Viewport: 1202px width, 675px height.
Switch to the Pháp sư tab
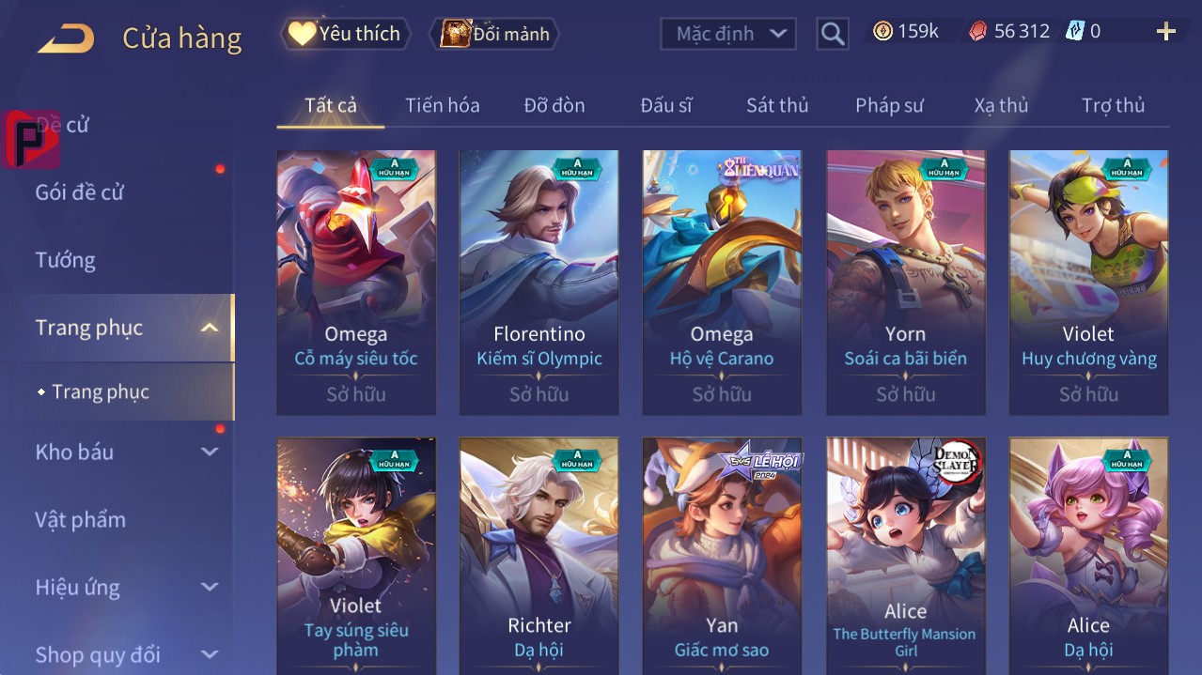889,105
